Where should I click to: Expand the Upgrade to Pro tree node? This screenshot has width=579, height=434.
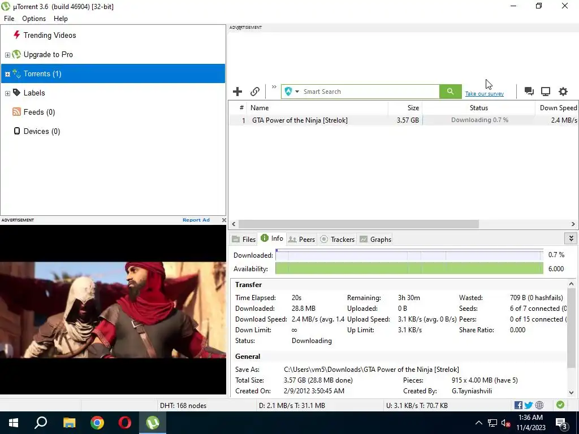coord(7,55)
